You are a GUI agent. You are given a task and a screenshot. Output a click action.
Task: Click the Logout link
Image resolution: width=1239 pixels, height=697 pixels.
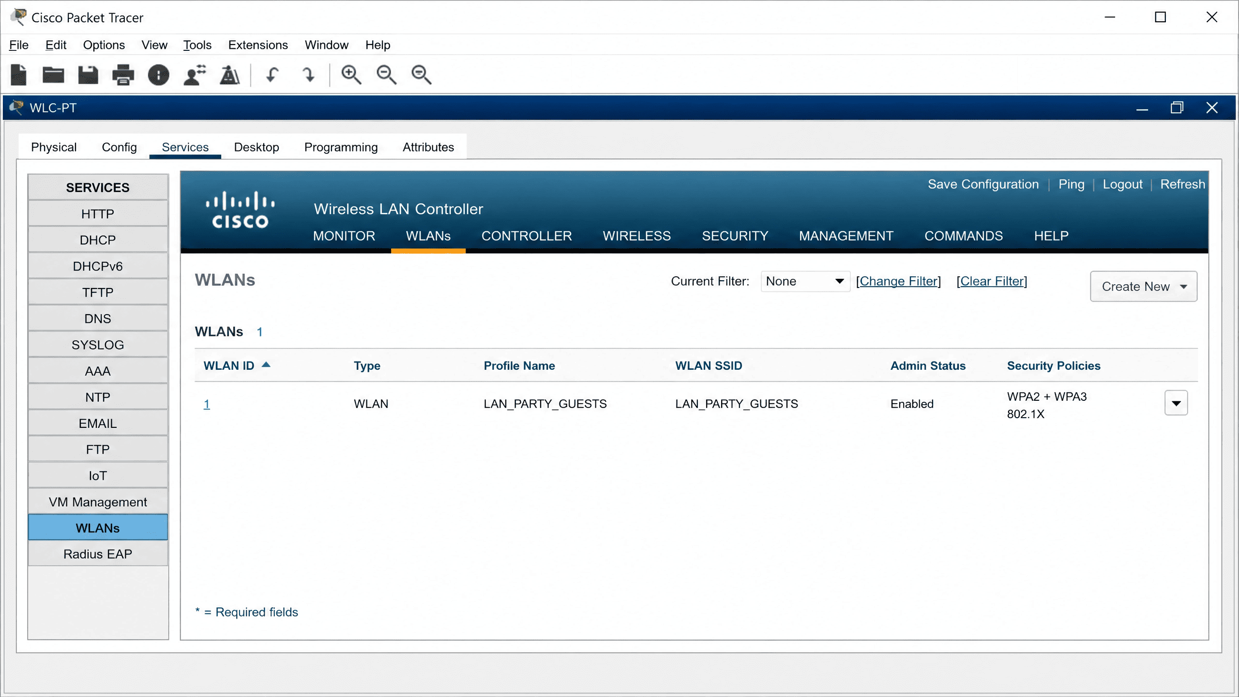(x=1122, y=184)
